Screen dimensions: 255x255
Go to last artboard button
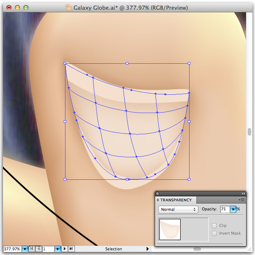click(71, 249)
